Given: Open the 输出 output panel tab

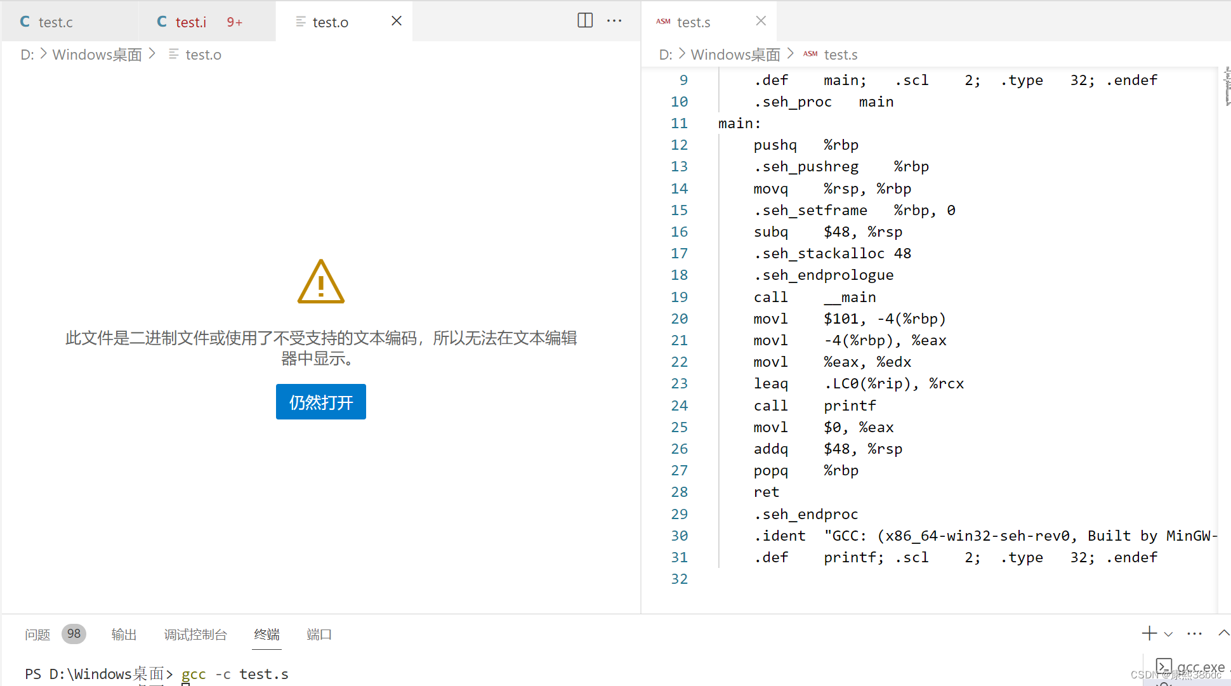Looking at the screenshot, I should [124, 635].
